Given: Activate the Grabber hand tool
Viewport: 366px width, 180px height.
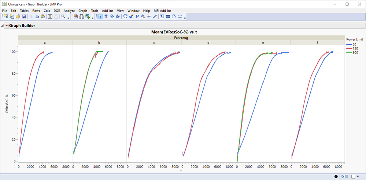Looking at the screenshot, I should coord(125,16).
